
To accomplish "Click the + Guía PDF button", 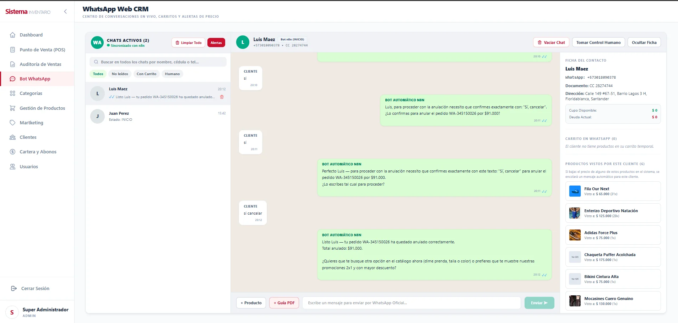I will click(284, 303).
